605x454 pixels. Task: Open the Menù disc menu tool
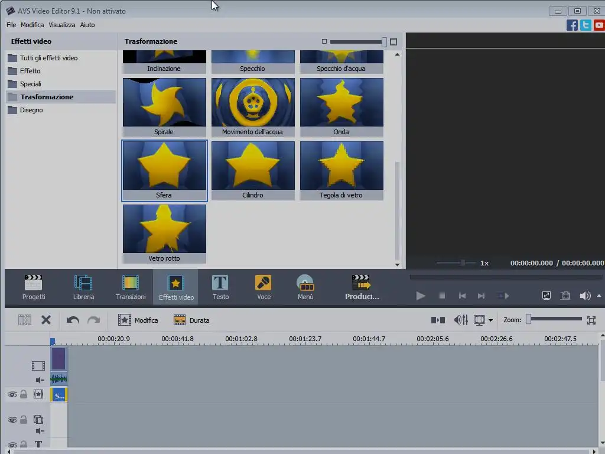click(x=305, y=287)
